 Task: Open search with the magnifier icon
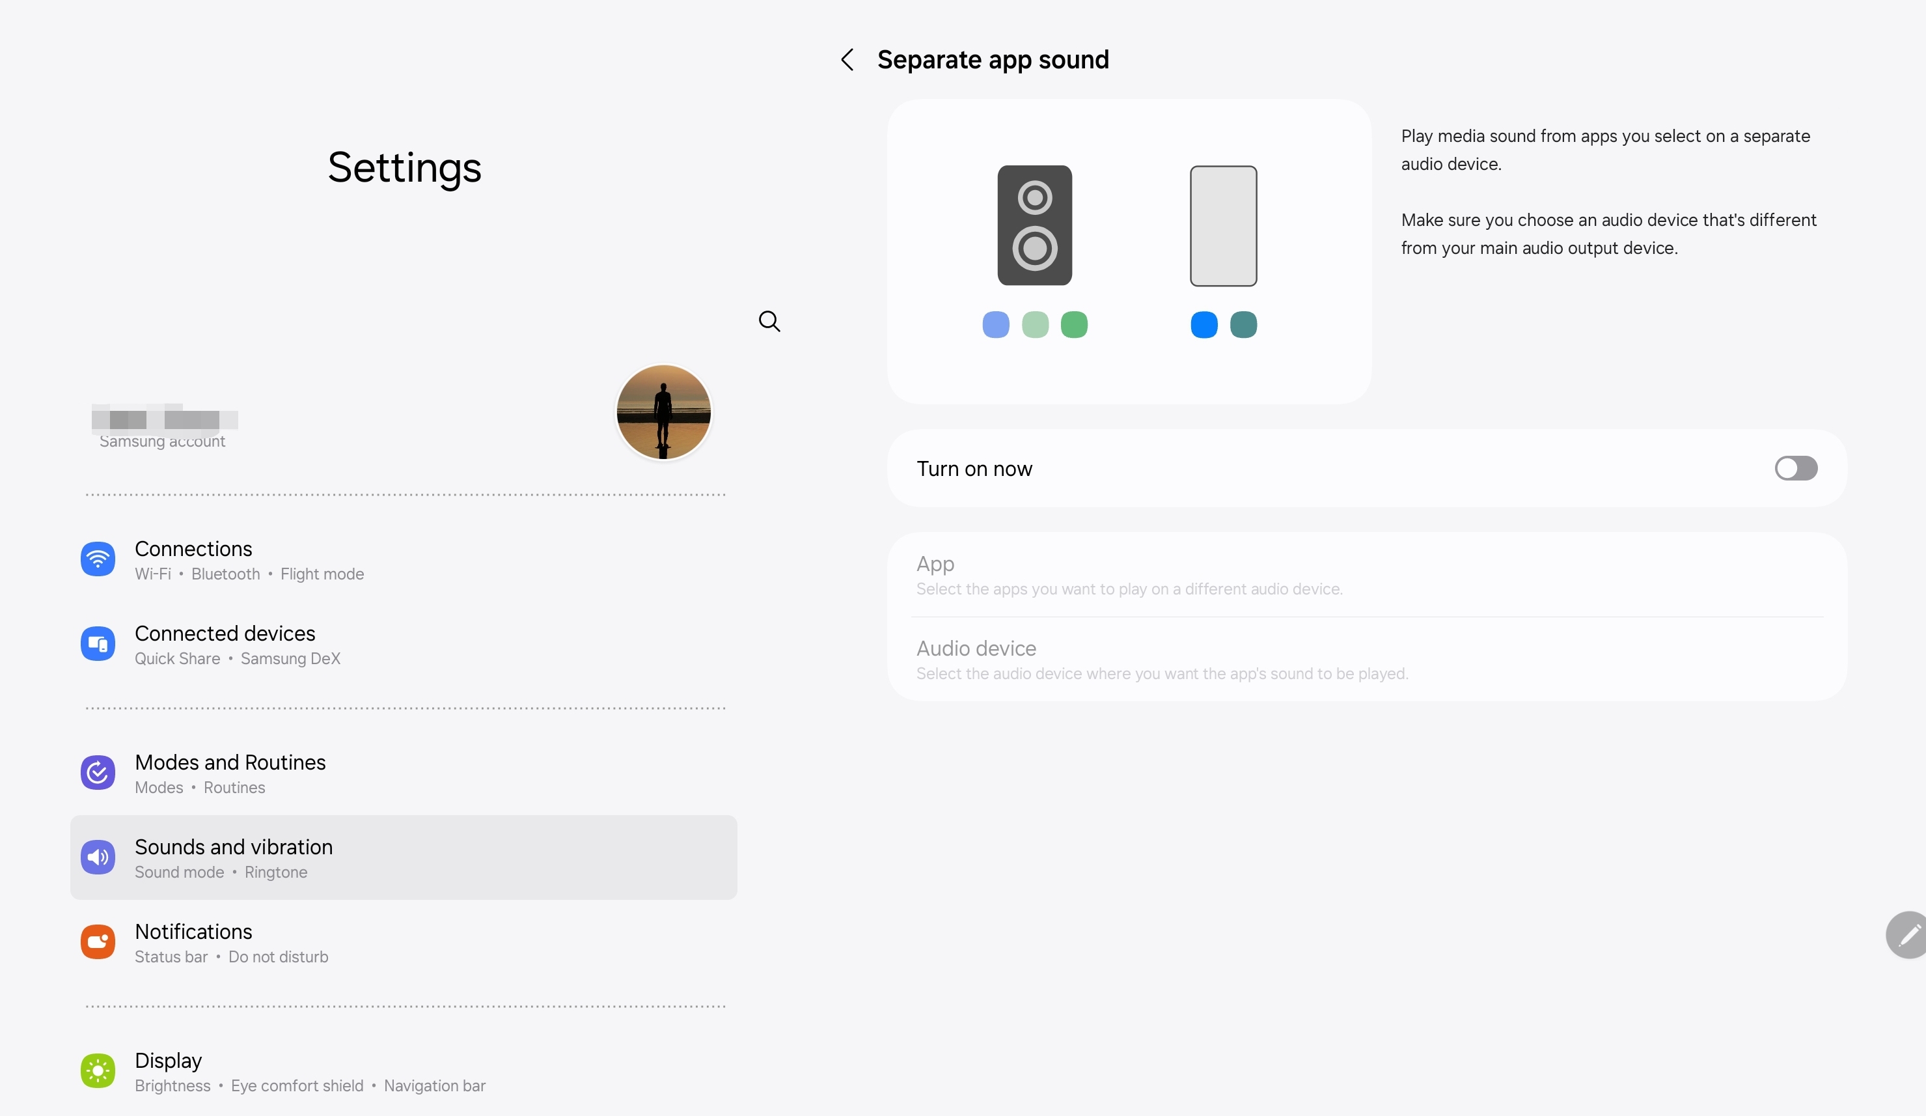tap(769, 321)
